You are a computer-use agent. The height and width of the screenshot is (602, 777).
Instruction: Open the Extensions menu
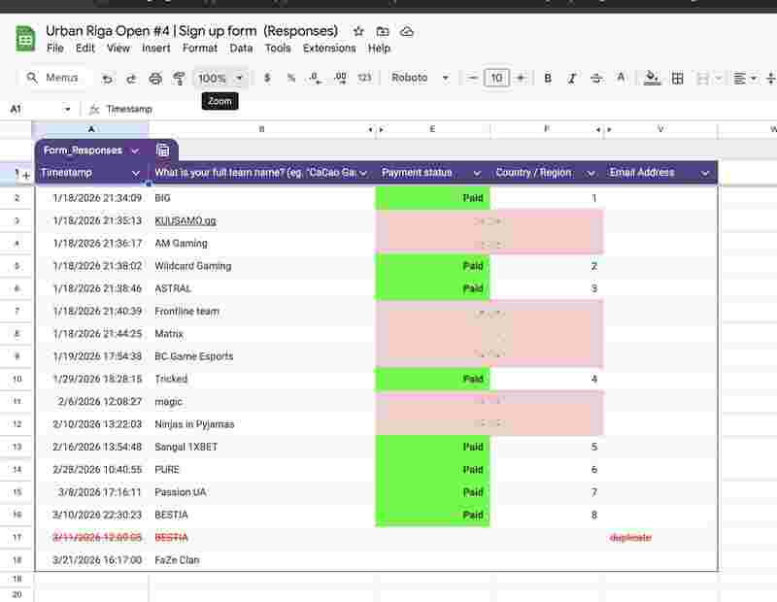tap(329, 48)
